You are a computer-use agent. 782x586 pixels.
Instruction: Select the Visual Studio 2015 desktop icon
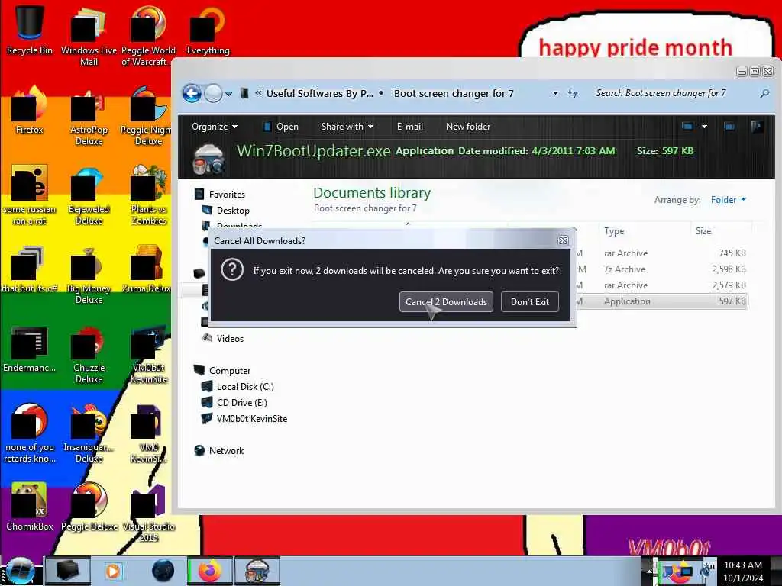[x=149, y=514]
